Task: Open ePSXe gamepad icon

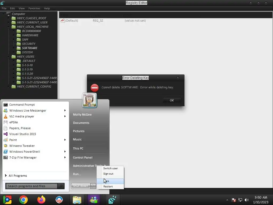Action: tap(6, 122)
